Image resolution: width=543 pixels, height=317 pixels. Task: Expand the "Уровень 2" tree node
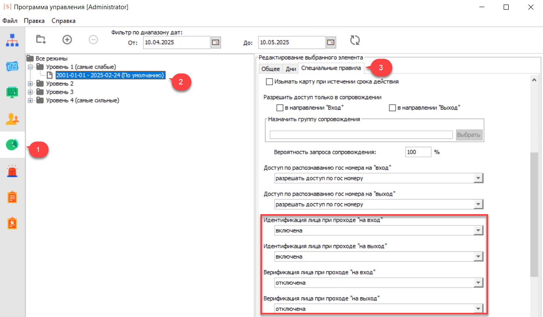tap(30, 84)
